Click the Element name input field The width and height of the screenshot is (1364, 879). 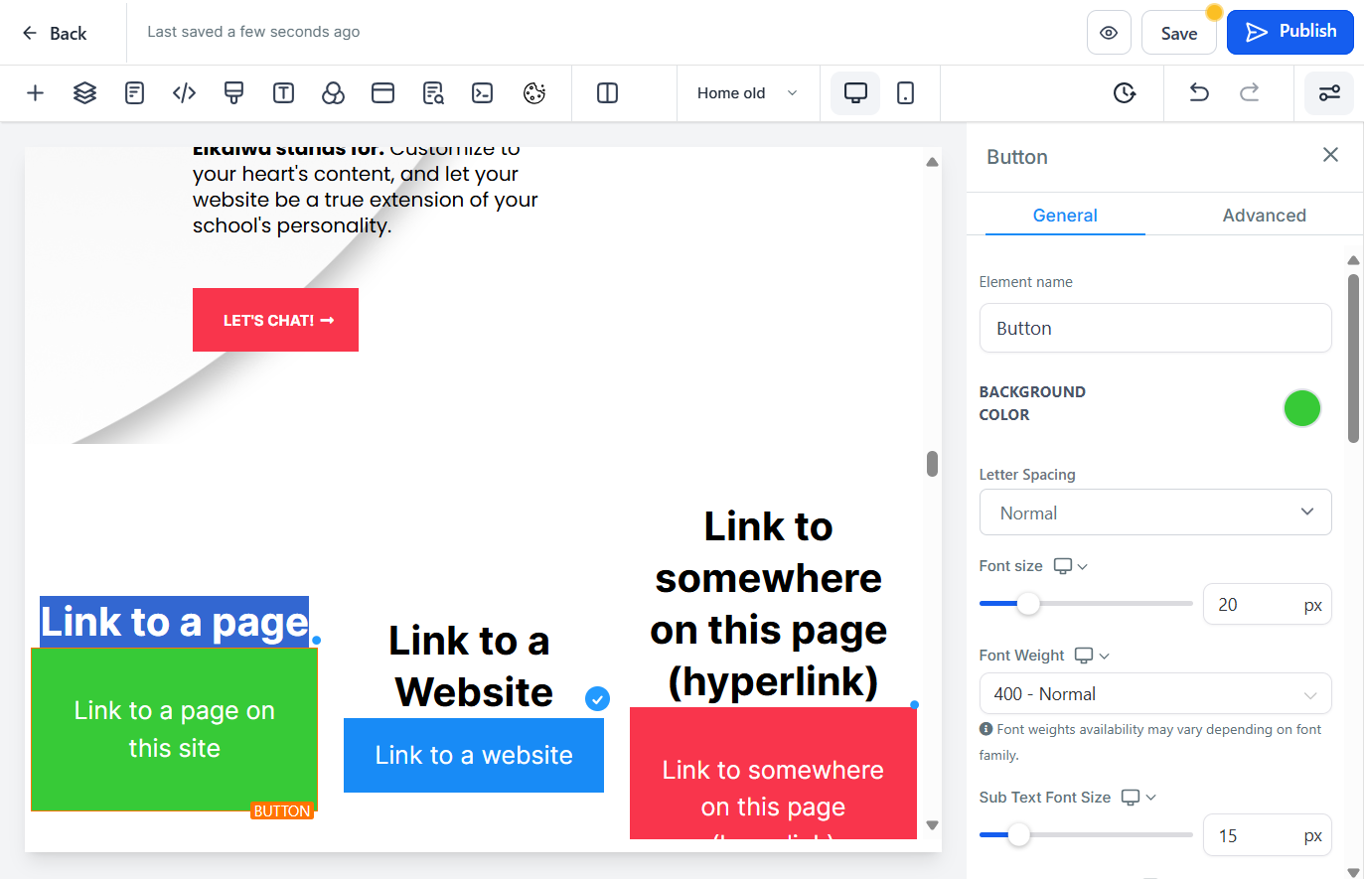click(1155, 328)
